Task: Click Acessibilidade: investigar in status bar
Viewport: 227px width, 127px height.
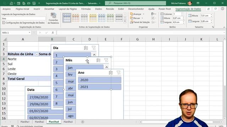Action: tap(30, 126)
